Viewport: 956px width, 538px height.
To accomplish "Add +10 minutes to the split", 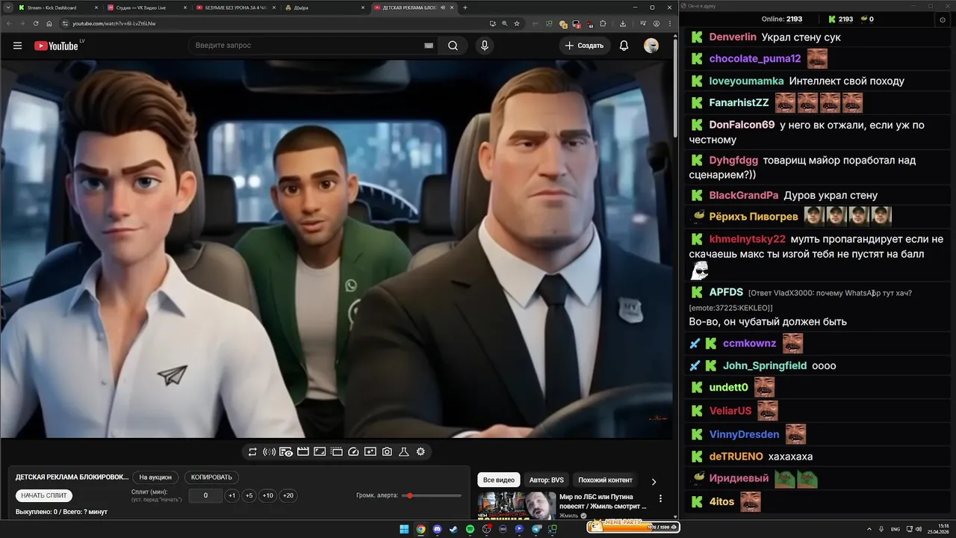I will tap(268, 495).
